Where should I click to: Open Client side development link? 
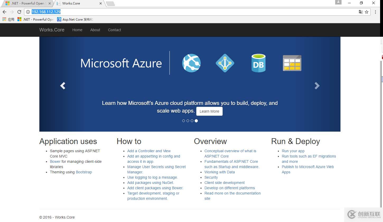pos(225,183)
